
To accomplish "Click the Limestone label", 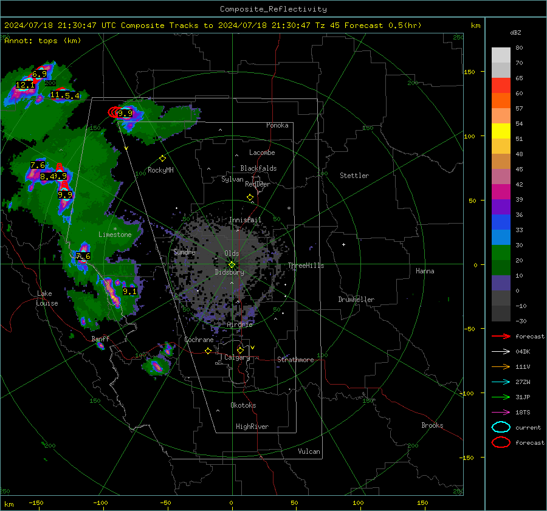I will pos(115,235).
